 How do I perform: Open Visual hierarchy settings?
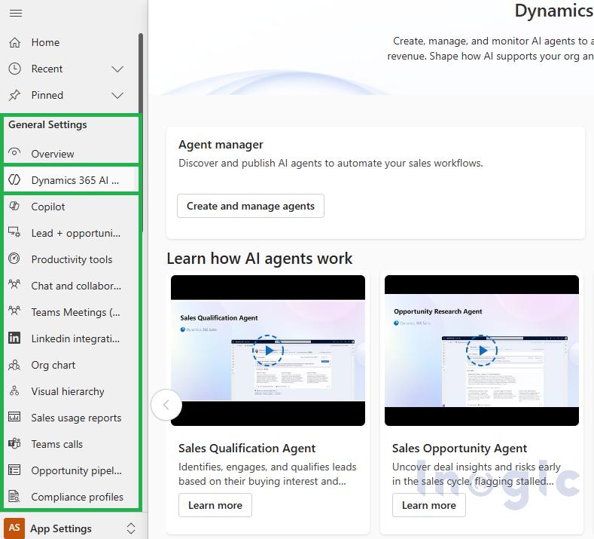coord(69,391)
